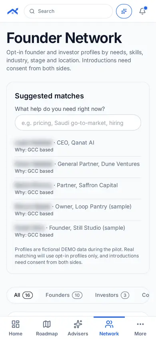Open the CEO, Qanat AI match

pos(78,146)
